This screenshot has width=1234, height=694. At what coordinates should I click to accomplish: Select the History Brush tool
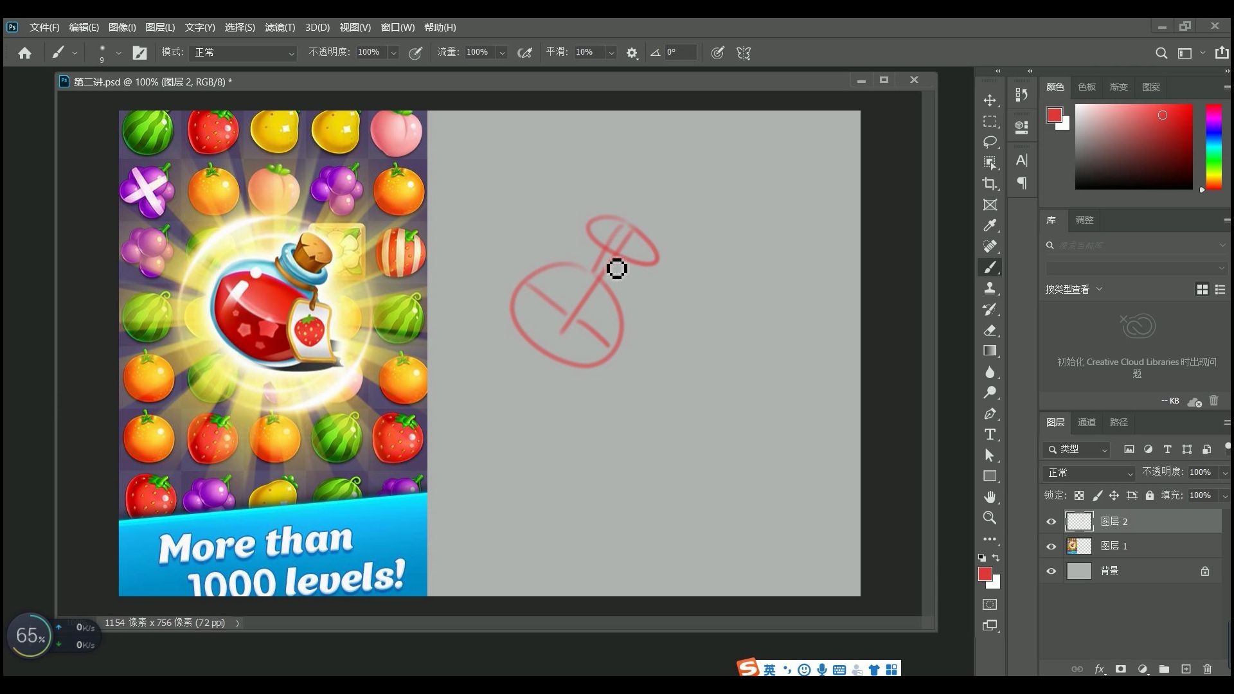pos(990,309)
